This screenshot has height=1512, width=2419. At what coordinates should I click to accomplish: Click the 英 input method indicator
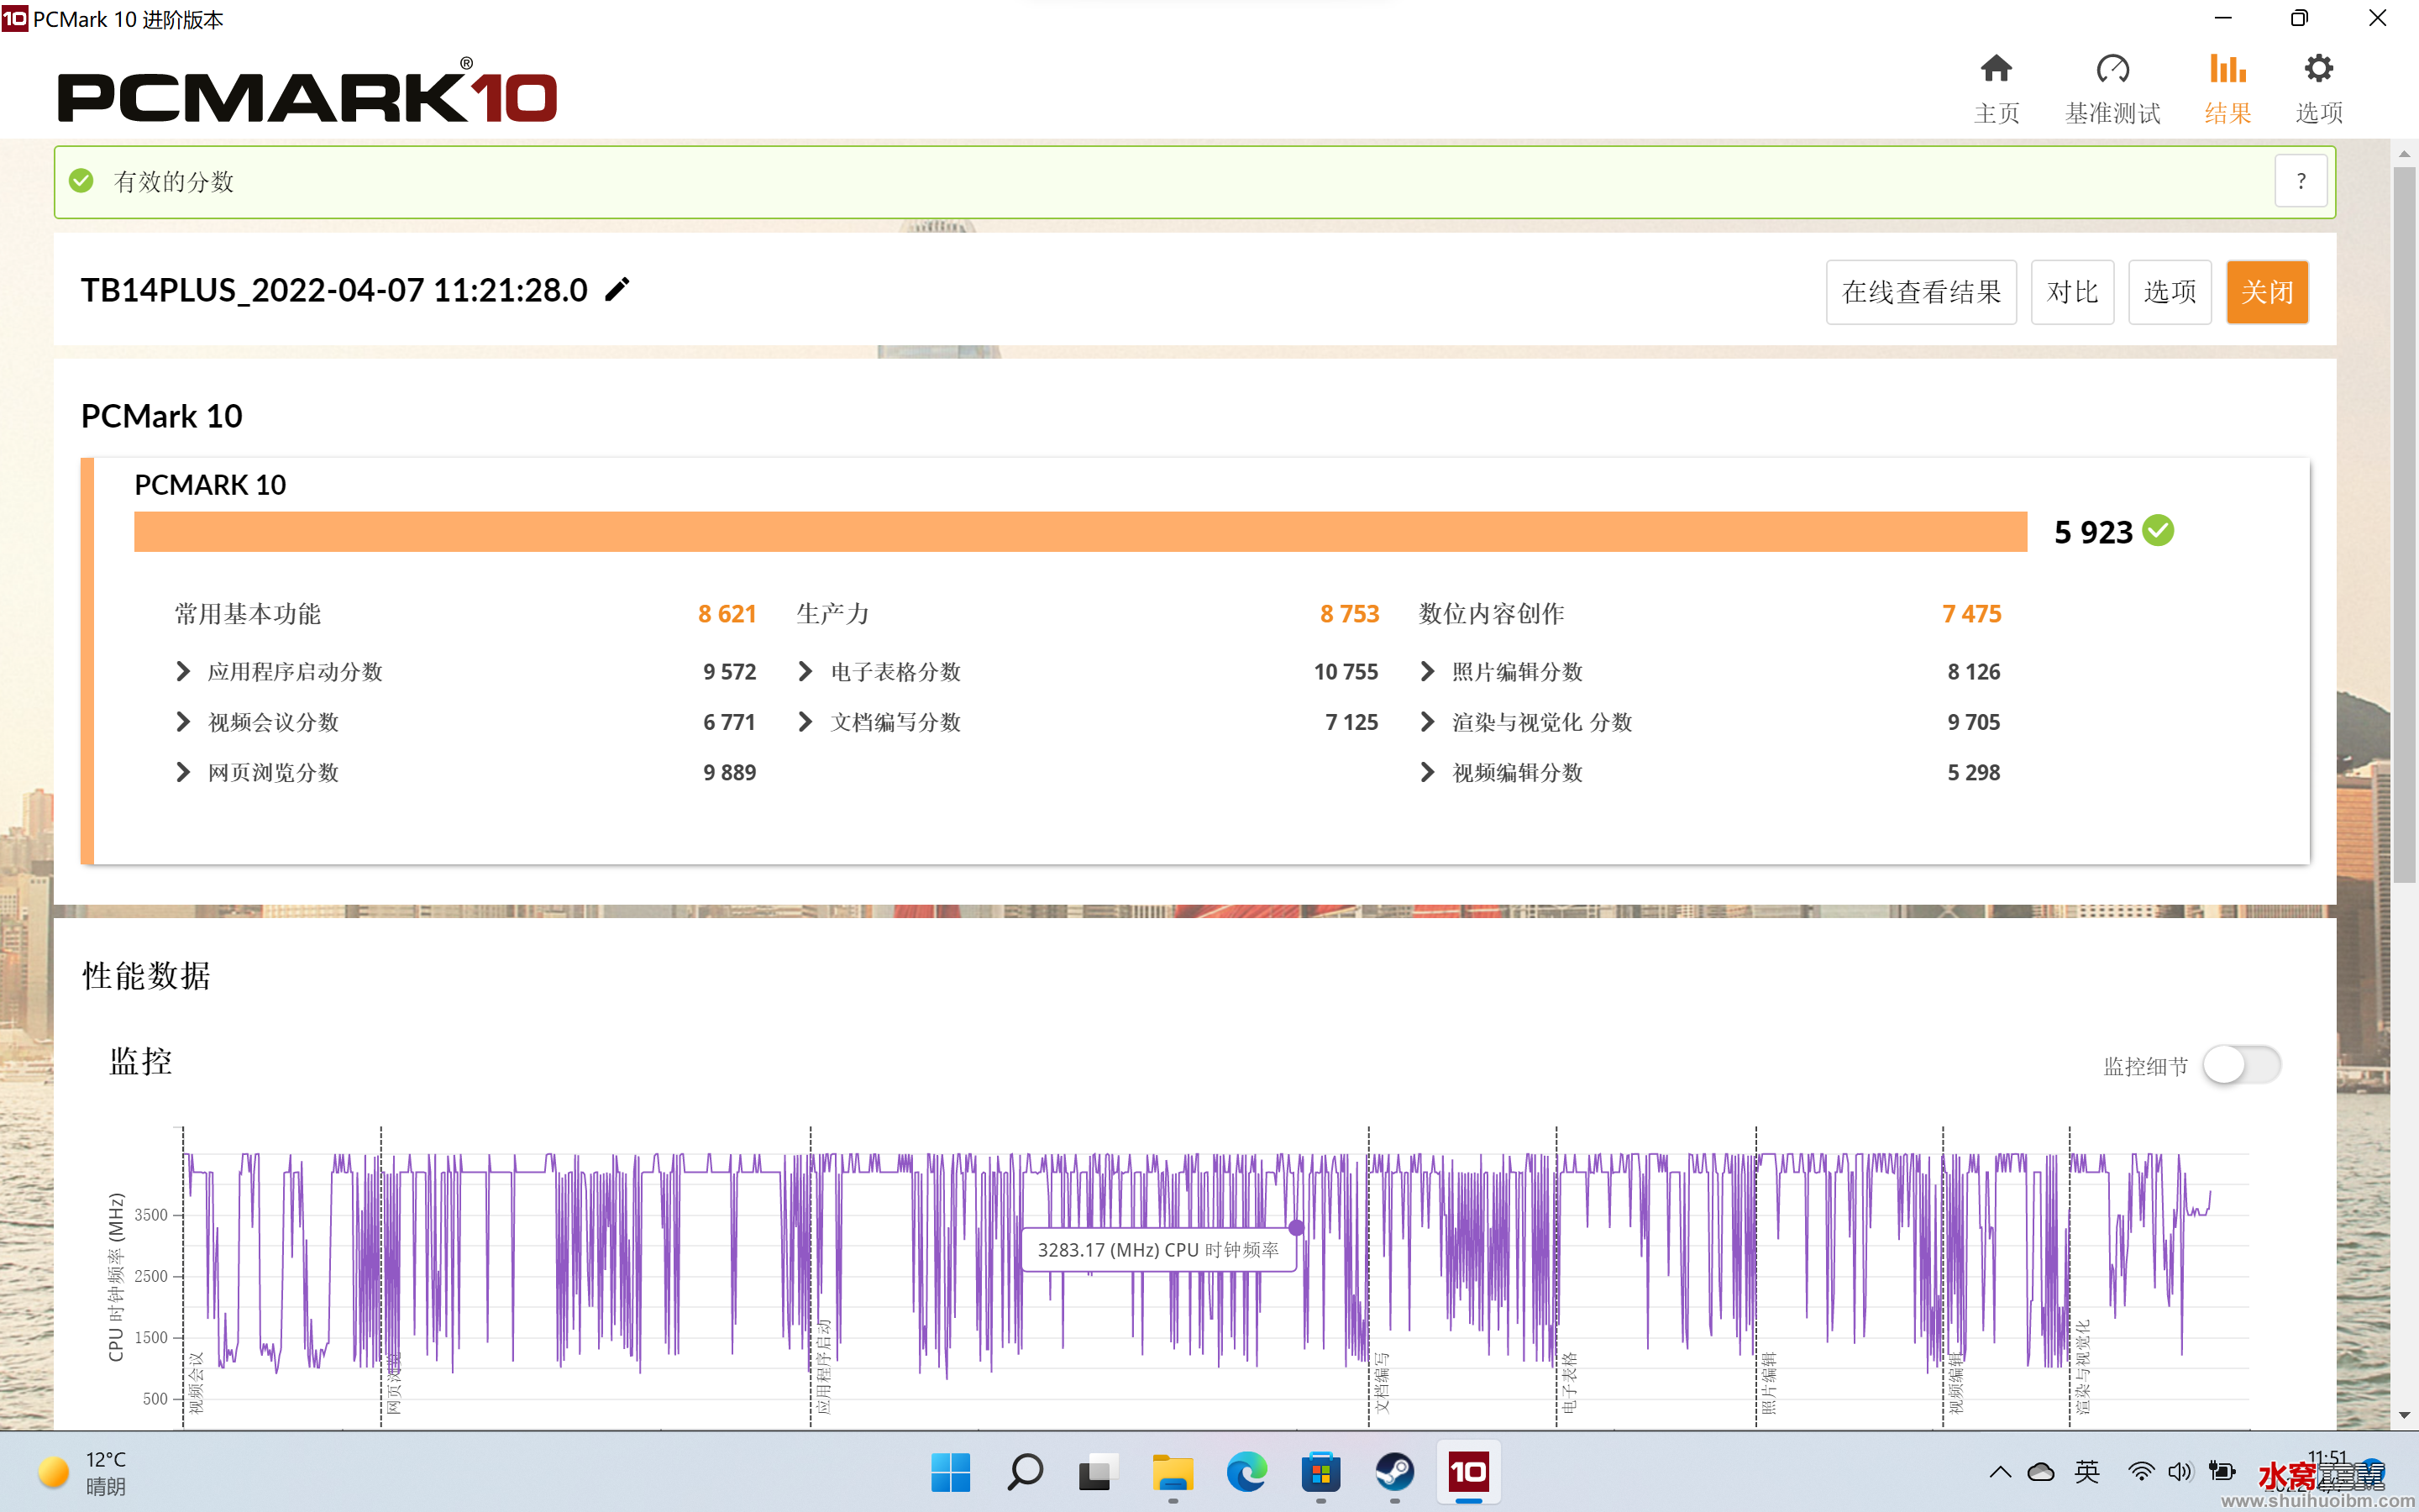pos(2087,1472)
